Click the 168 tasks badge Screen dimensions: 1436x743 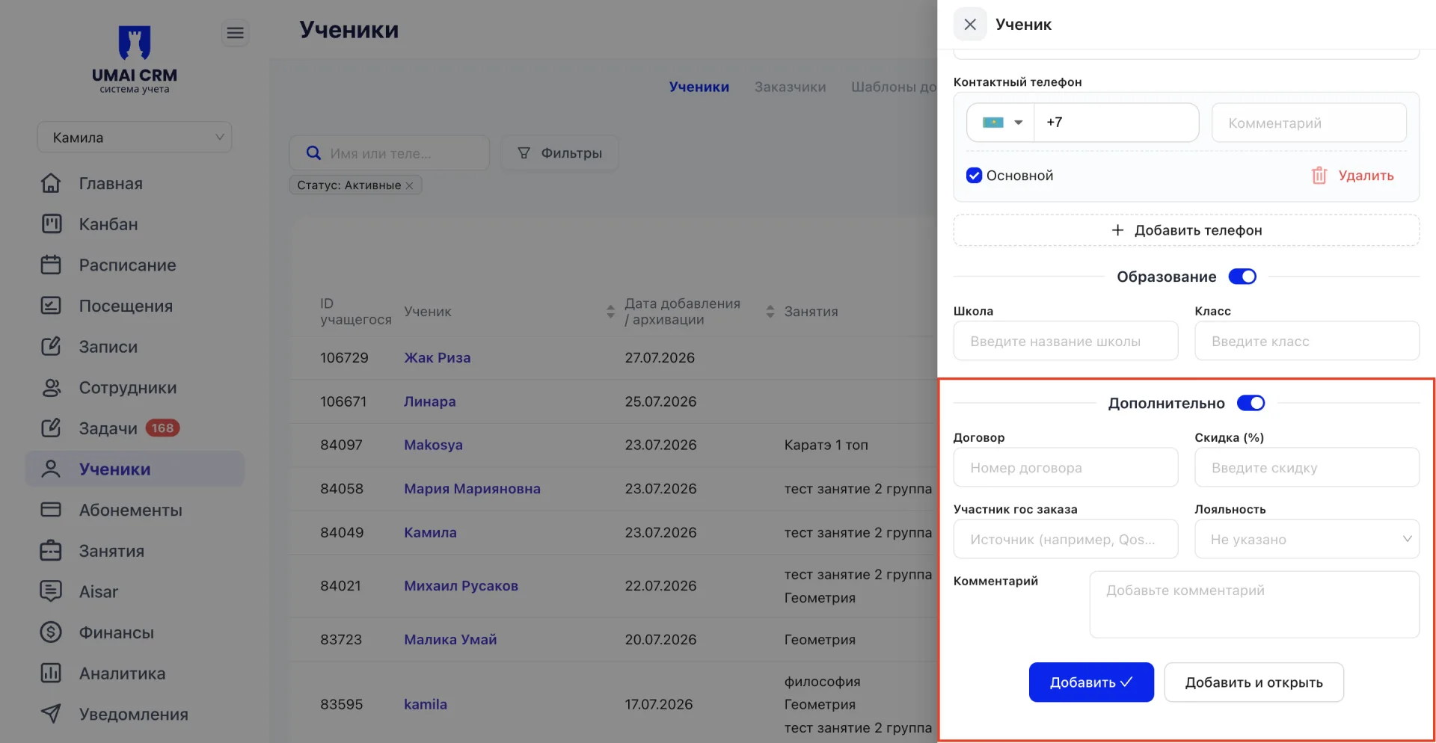tap(162, 428)
